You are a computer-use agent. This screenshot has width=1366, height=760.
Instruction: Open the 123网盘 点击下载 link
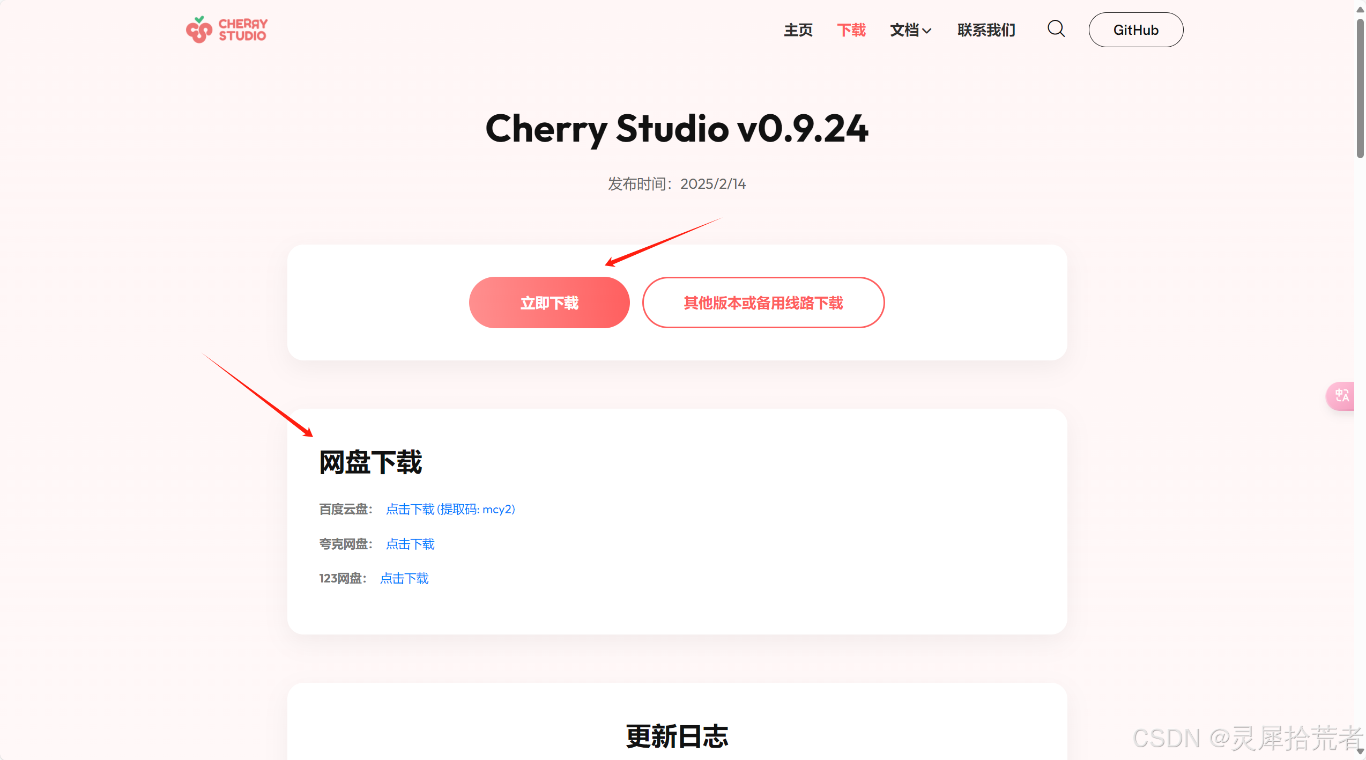pyautogui.click(x=404, y=578)
